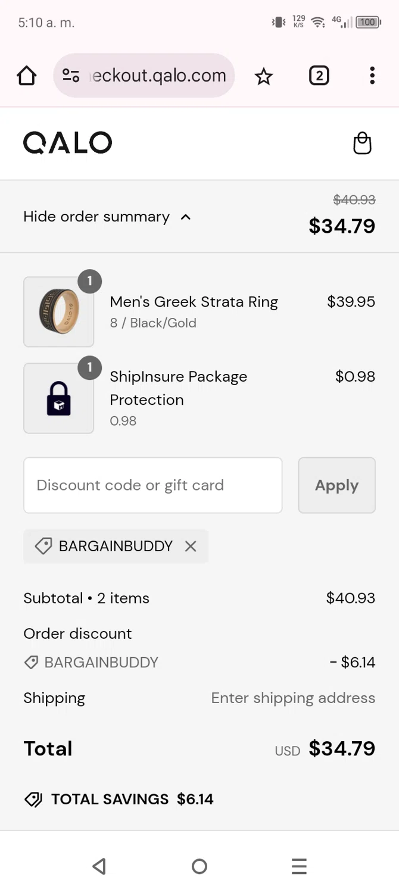Open Android recent apps menu button
Viewport: 399px width, 893px height.
click(299, 866)
